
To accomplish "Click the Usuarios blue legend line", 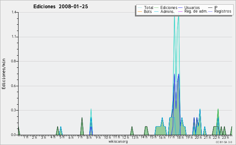I will pyautogui.click(x=180, y=8).
